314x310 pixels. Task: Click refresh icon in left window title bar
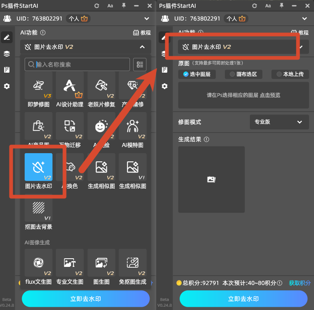[x=97, y=6]
